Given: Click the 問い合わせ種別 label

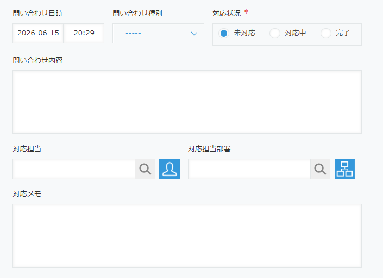Looking at the screenshot, I should point(137,13).
